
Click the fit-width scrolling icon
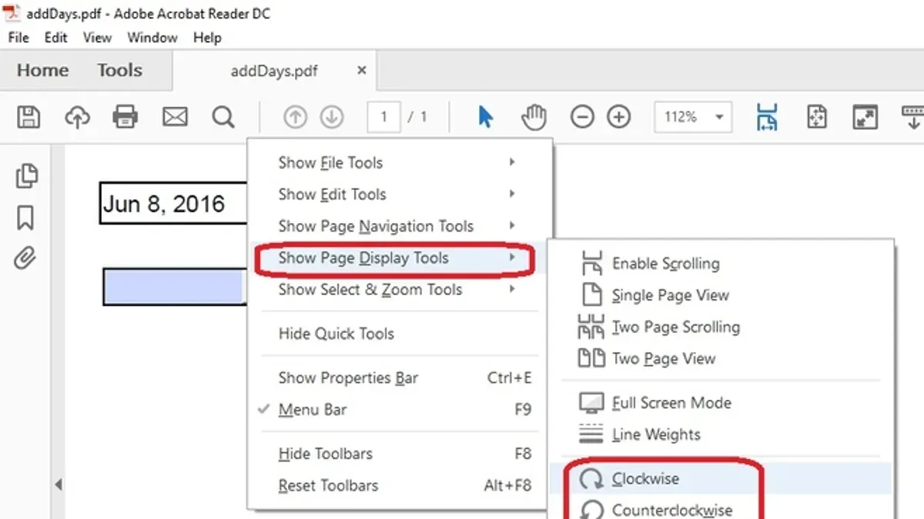point(767,117)
